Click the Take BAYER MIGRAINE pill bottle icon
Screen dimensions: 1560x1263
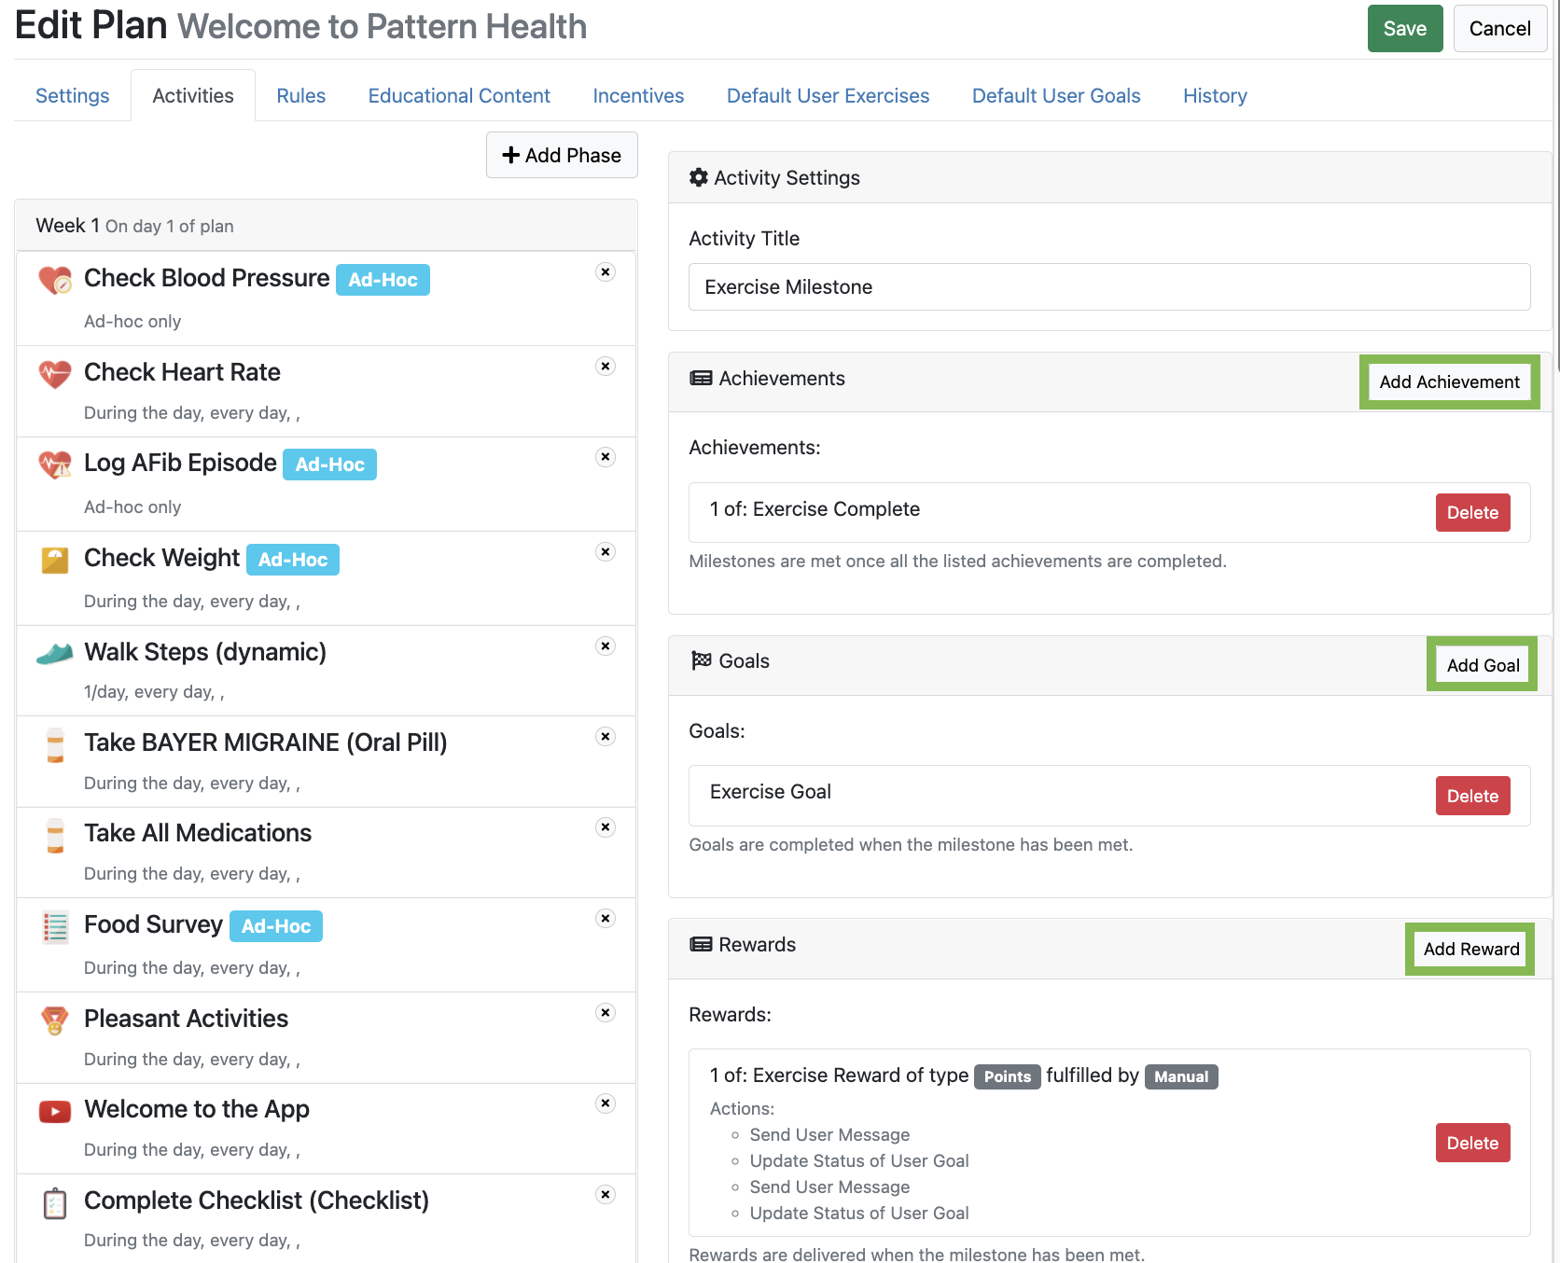[x=55, y=744]
